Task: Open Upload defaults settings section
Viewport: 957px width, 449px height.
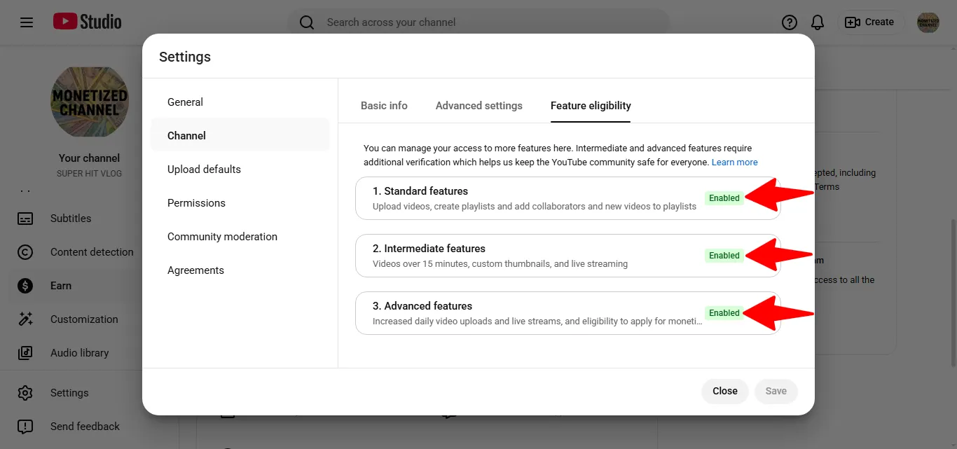Action: click(x=240, y=170)
